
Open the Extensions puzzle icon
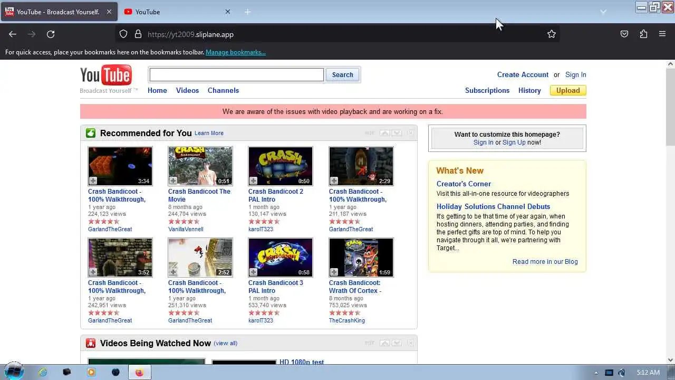point(643,34)
